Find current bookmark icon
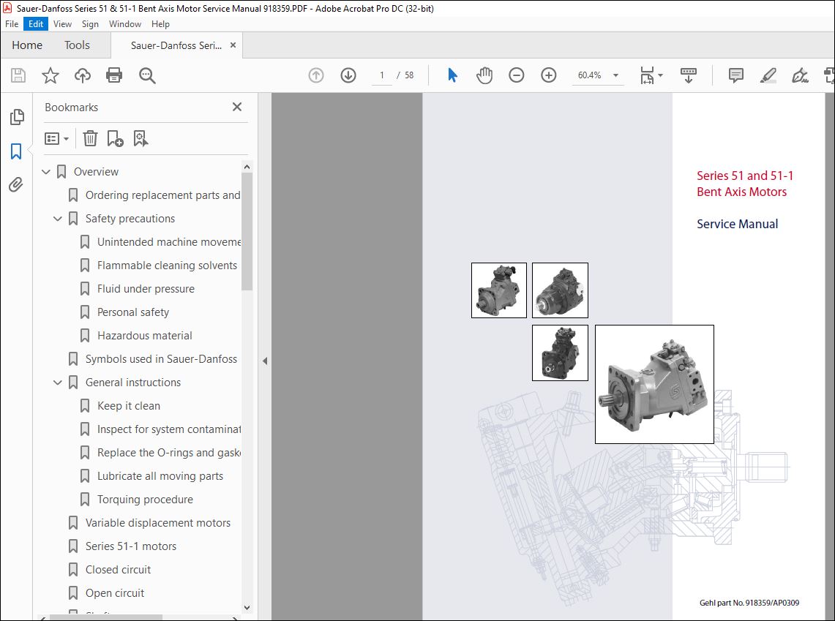Screen dimensions: 835x621 click(141, 138)
